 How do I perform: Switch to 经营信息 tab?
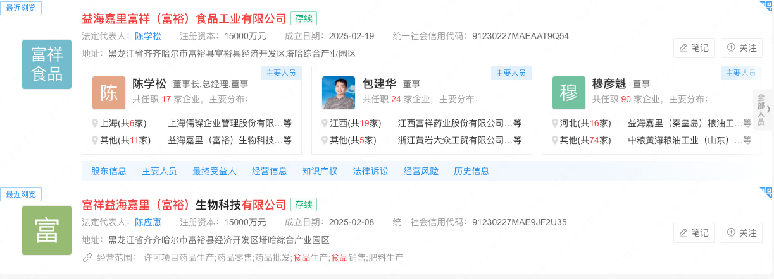[270, 171]
